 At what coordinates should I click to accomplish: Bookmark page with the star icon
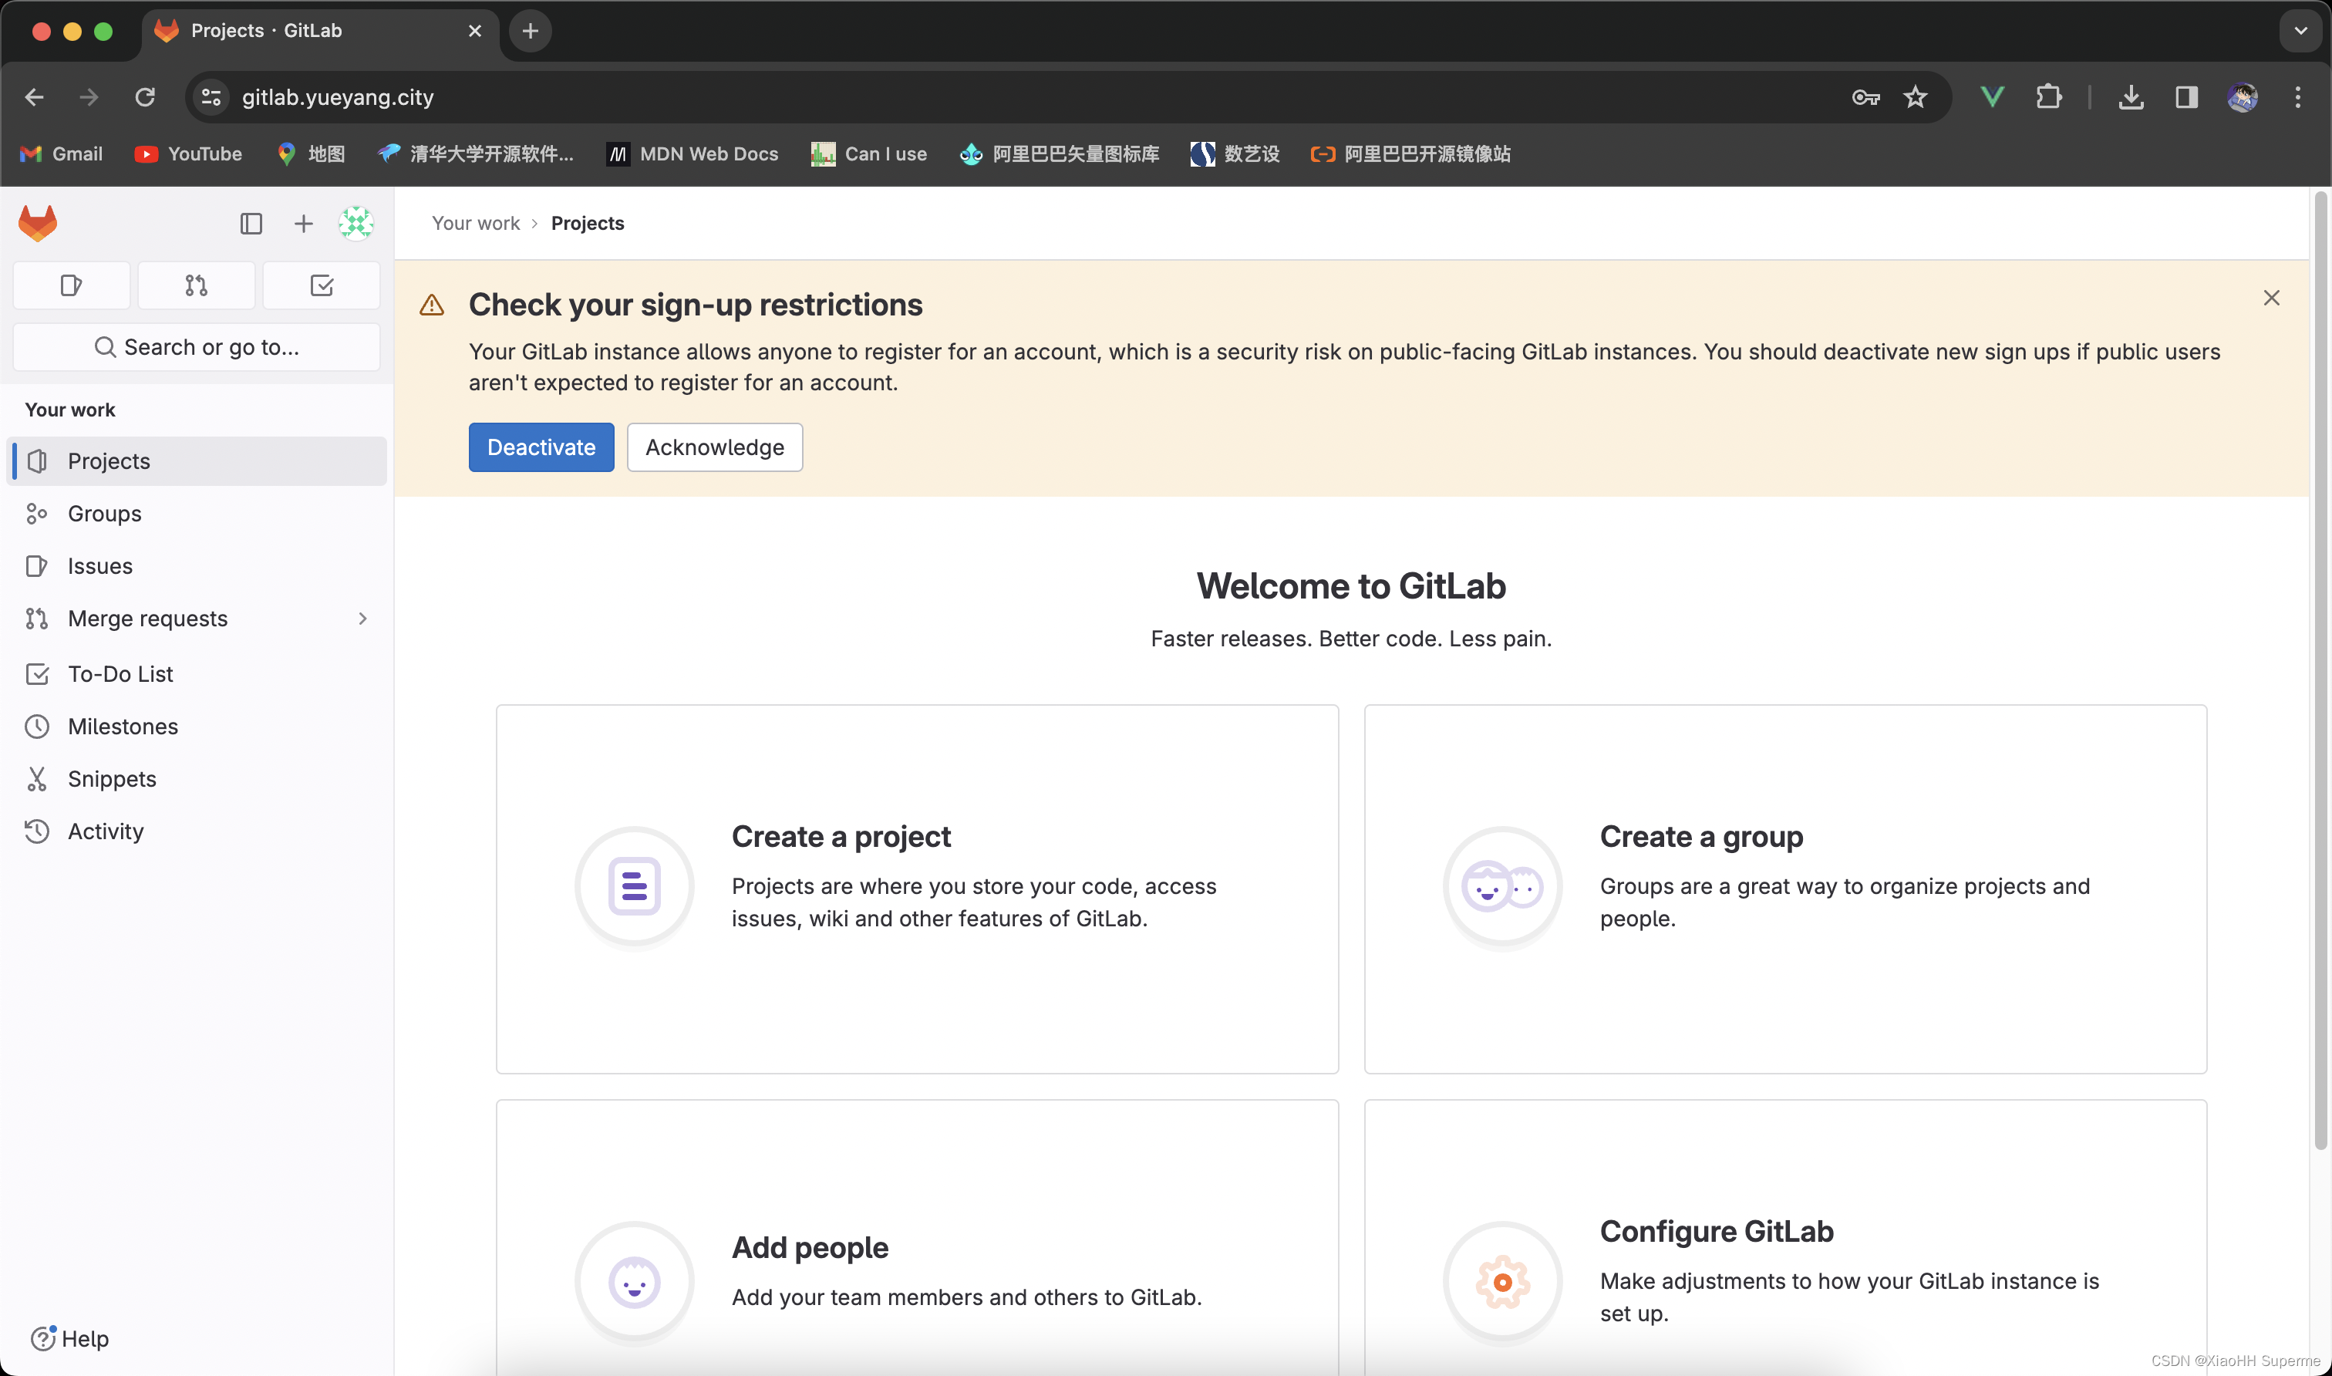(x=1915, y=97)
